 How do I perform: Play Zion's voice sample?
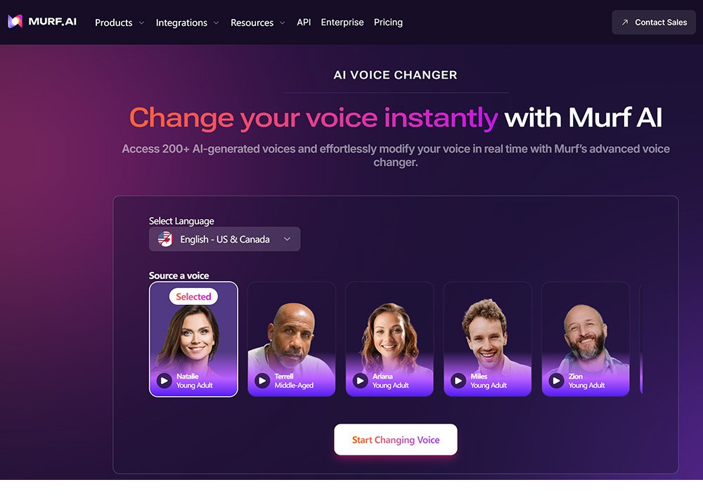[x=556, y=380]
